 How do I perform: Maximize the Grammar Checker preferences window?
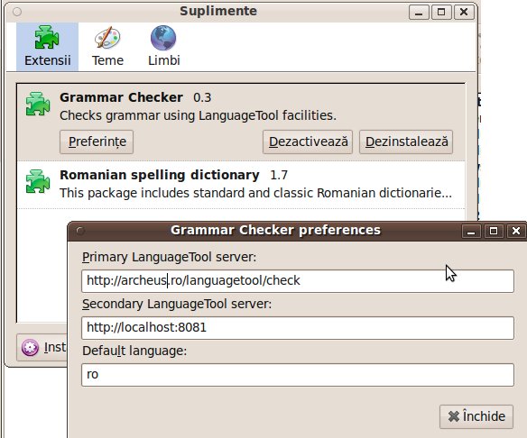[494, 232]
